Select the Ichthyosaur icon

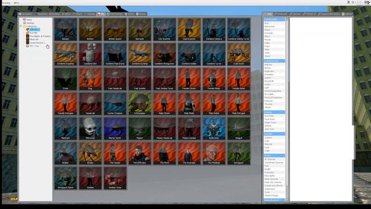tap(140, 103)
